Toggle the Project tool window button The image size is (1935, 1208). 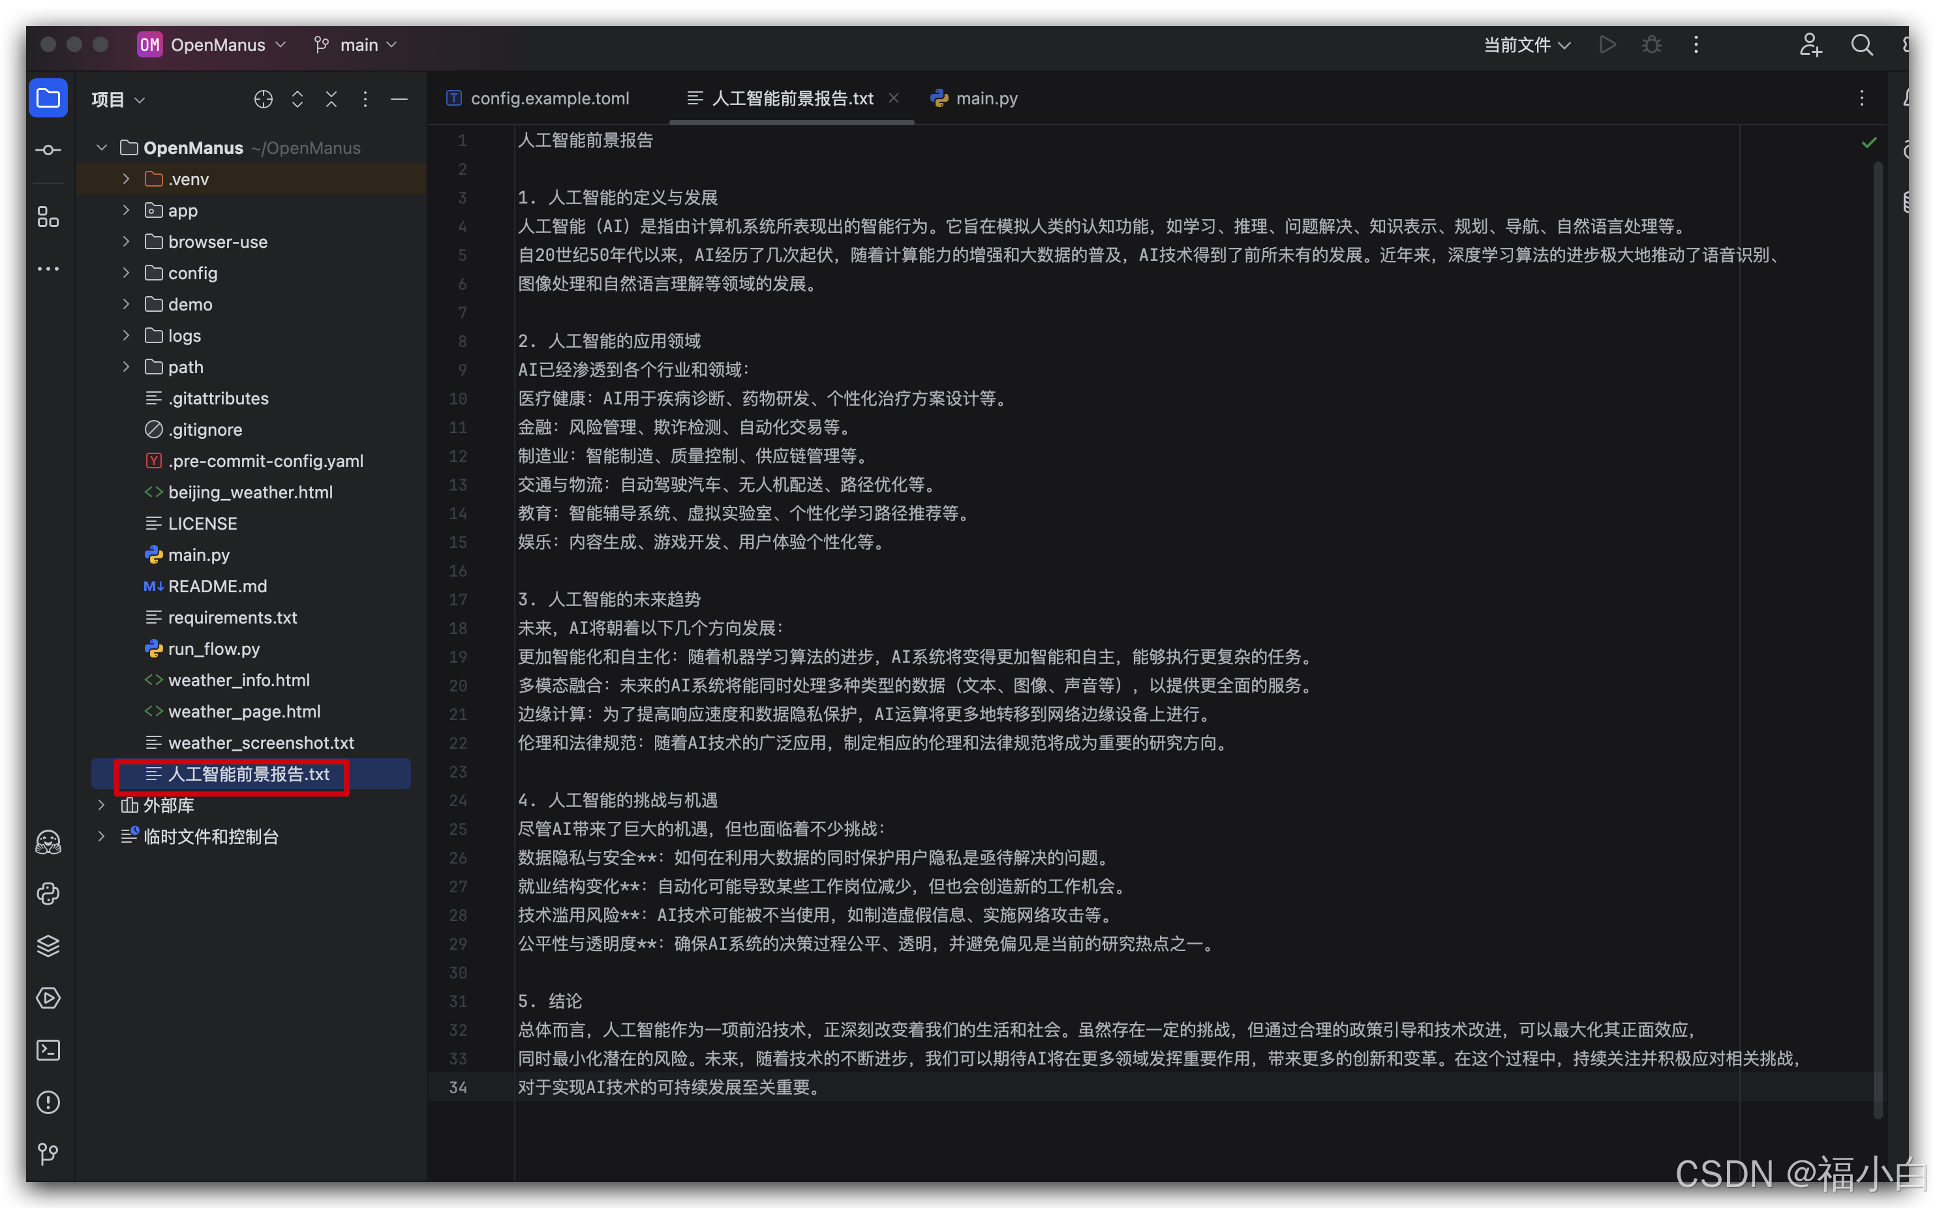[48, 98]
